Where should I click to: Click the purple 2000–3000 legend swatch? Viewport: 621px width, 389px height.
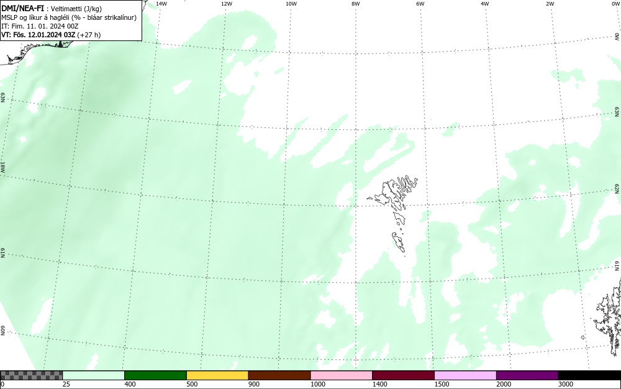pos(527,375)
